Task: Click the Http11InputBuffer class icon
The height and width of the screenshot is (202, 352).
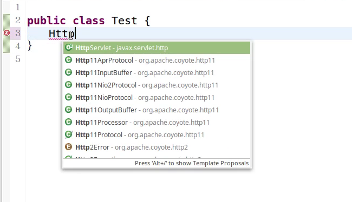Action: point(68,72)
